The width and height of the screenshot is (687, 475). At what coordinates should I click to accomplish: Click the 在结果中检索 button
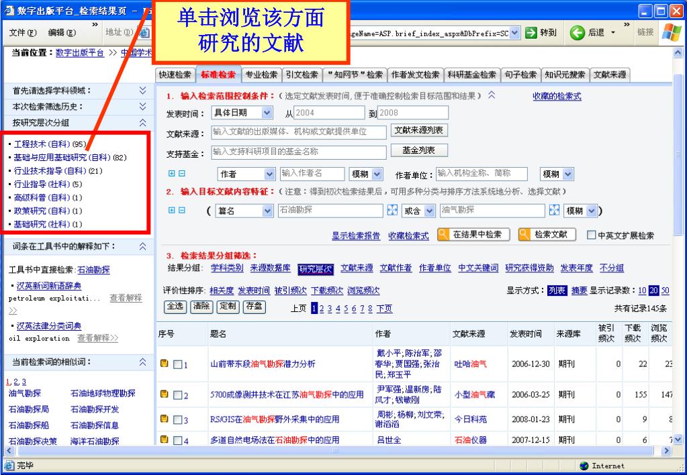tap(473, 235)
